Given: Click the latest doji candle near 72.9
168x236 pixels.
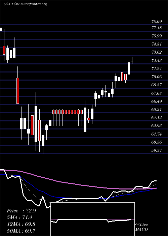Looking at the screenshot, I should pyautogui.click(x=132, y=61).
